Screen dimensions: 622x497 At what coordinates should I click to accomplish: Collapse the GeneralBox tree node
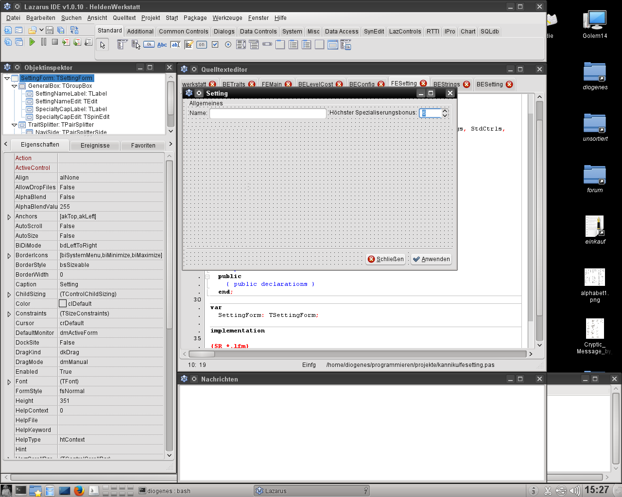tap(15, 86)
